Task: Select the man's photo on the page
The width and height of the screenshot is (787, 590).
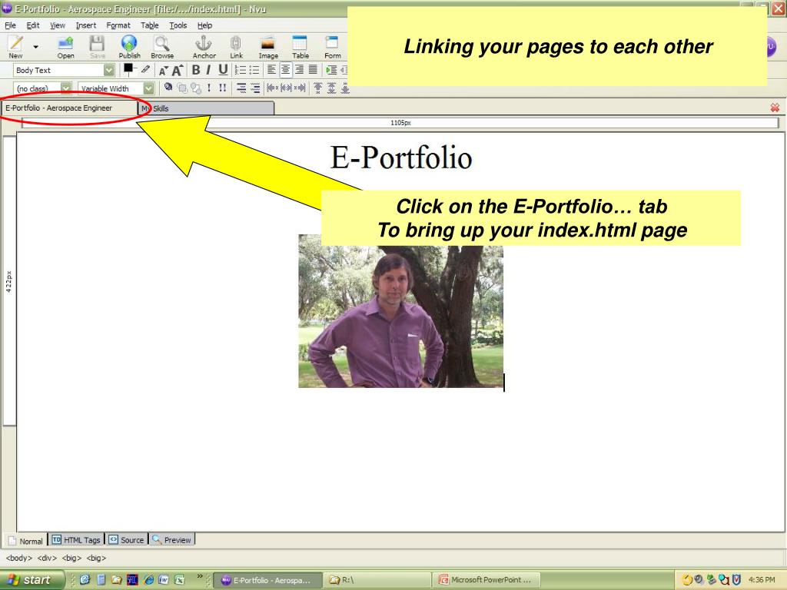Action: [400, 311]
